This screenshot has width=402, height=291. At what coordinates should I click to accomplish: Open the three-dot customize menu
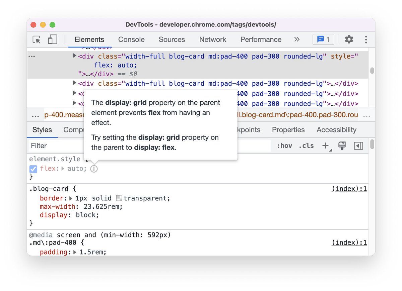[366, 39]
